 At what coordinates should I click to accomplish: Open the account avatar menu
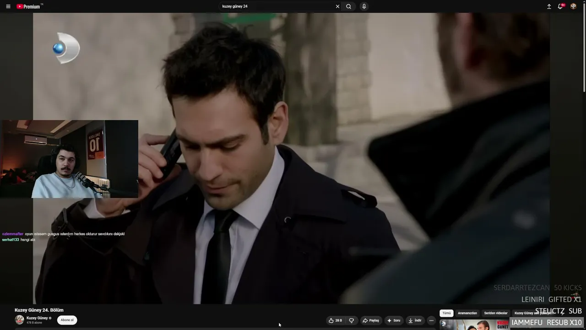tap(573, 6)
